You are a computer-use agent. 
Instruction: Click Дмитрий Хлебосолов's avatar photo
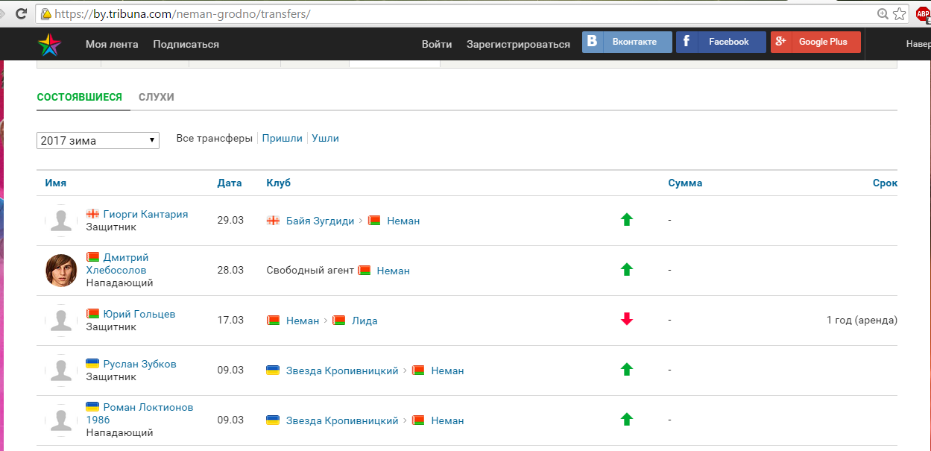61,271
